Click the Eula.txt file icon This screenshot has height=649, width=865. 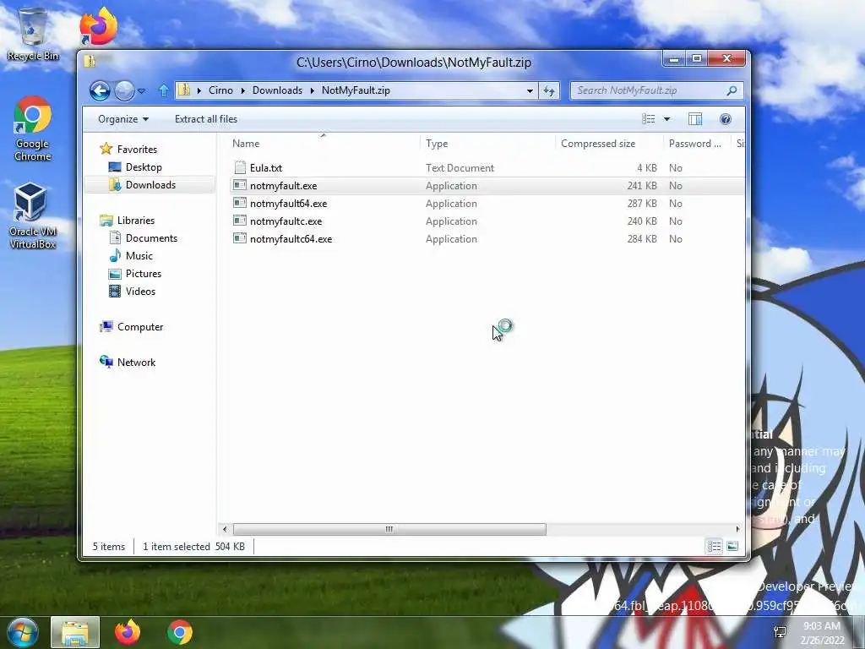pyautogui.click(x=240, y=167)
